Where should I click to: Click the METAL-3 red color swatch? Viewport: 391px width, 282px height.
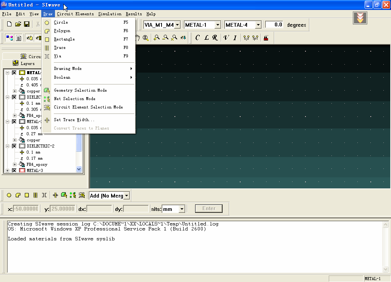coord(22,170)
